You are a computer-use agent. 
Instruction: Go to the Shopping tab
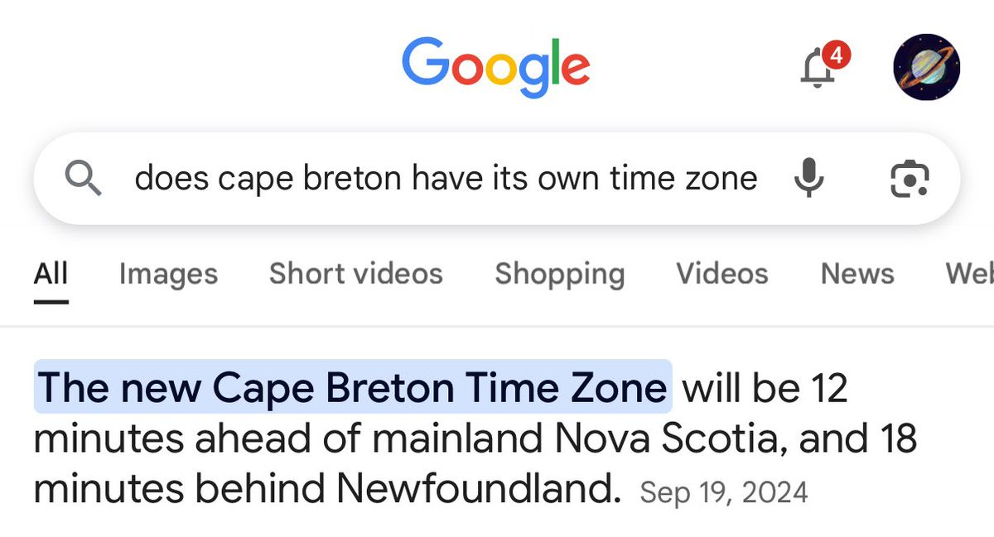pyautogui.click(x=559, y=273)
